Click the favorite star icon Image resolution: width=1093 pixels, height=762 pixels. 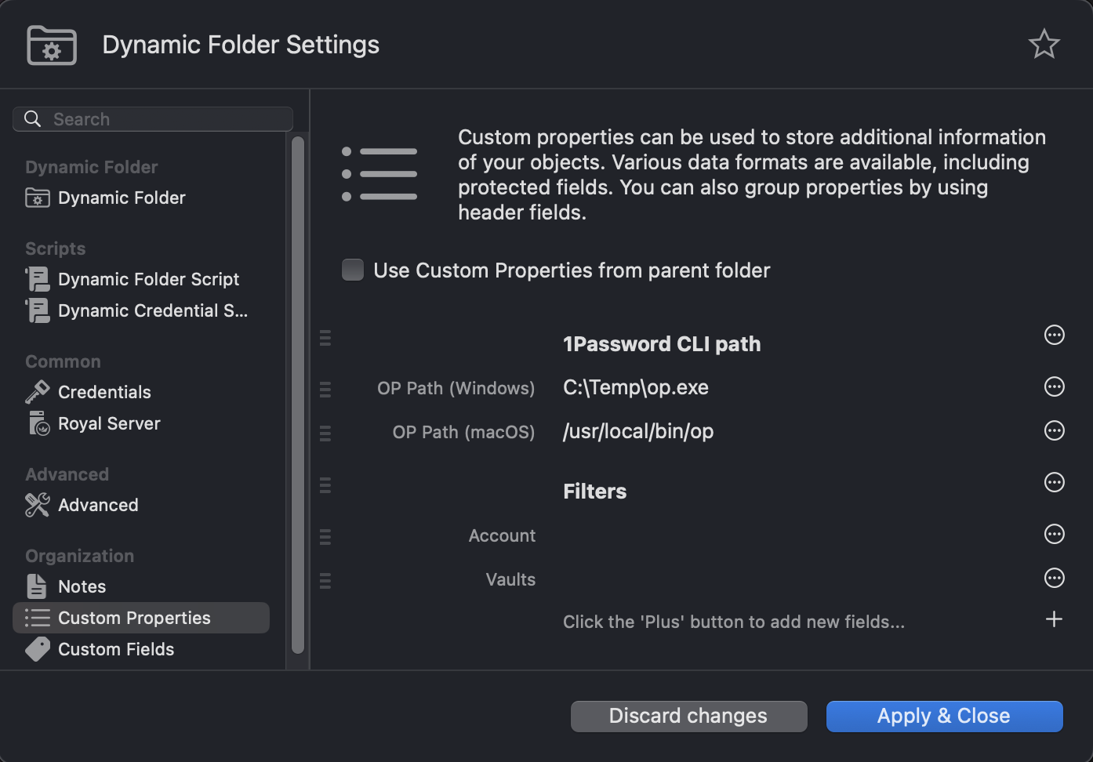pos(1044,44)
